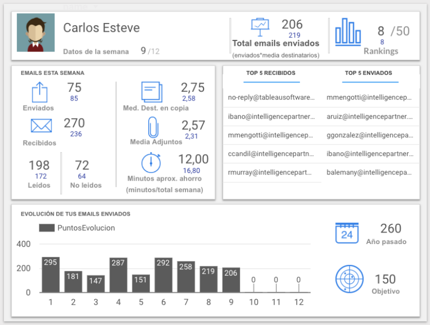
Task: Click the ggonzalez@intelligencepa sent entry
Action: click(369, 135)
